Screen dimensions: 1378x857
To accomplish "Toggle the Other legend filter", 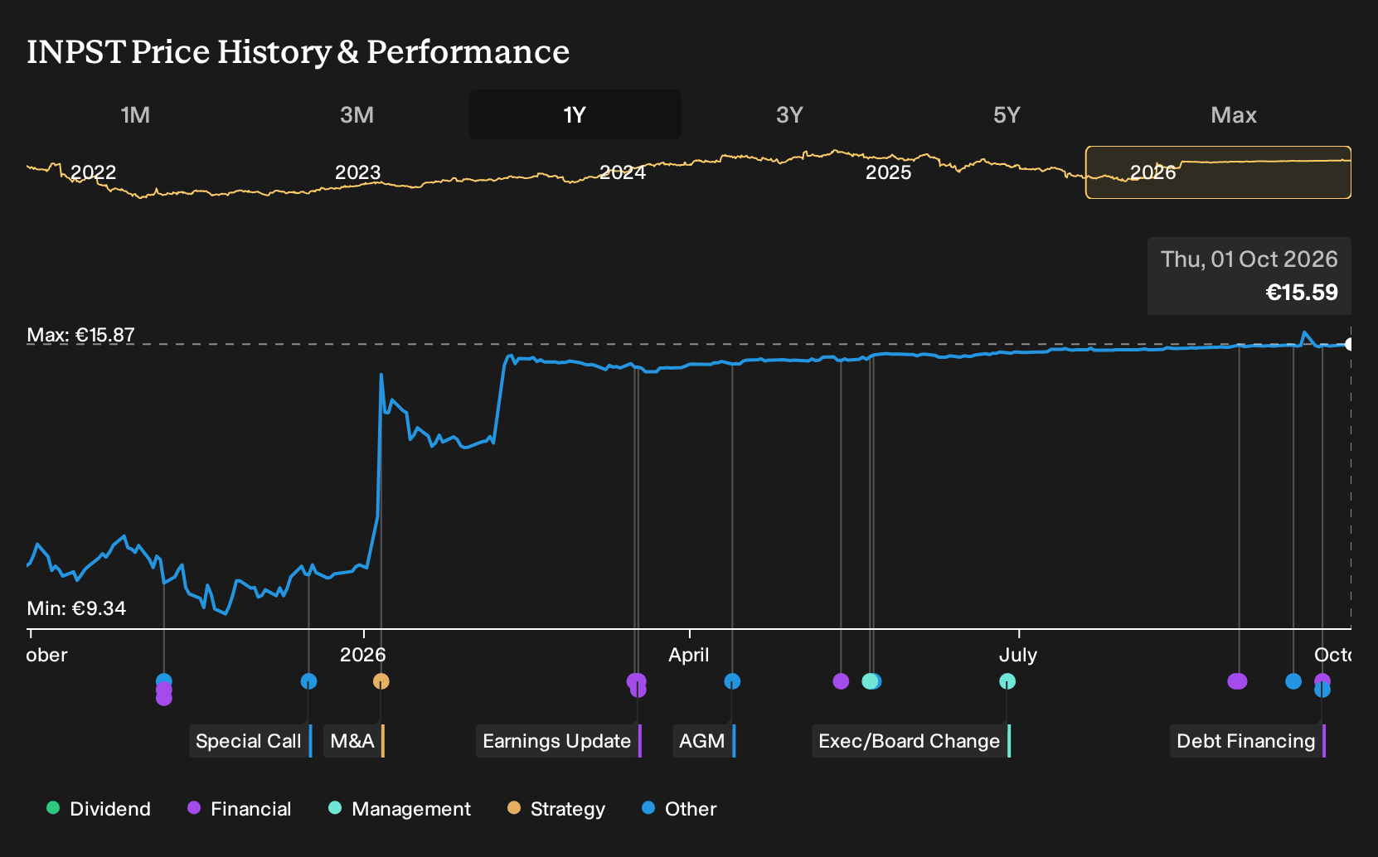I will pos(679,809).
